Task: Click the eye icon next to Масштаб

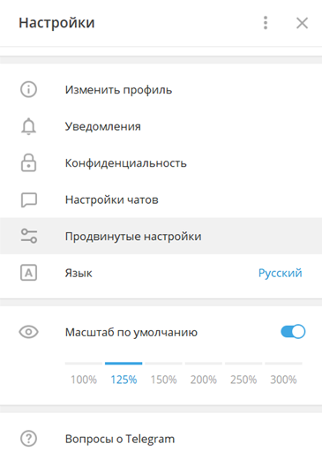Action: click(28, 332)
